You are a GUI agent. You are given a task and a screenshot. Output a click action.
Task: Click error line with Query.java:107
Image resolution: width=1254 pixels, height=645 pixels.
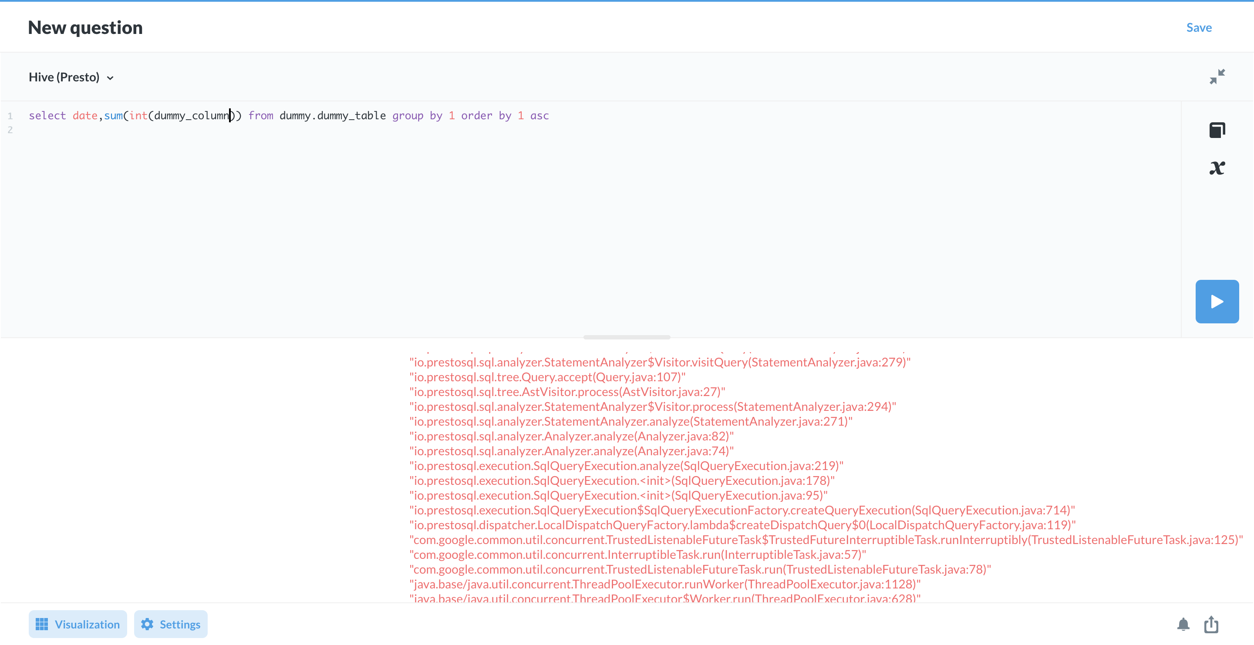point(547,377)
